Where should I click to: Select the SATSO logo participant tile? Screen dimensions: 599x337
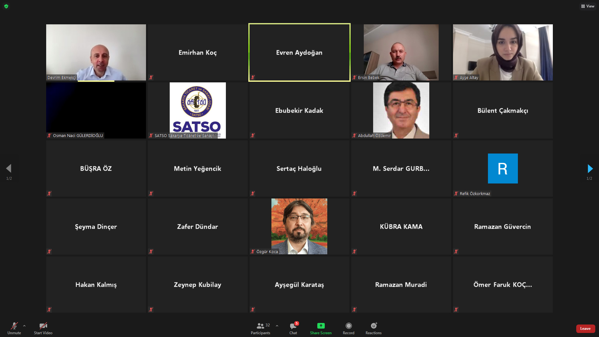[197, 110]
